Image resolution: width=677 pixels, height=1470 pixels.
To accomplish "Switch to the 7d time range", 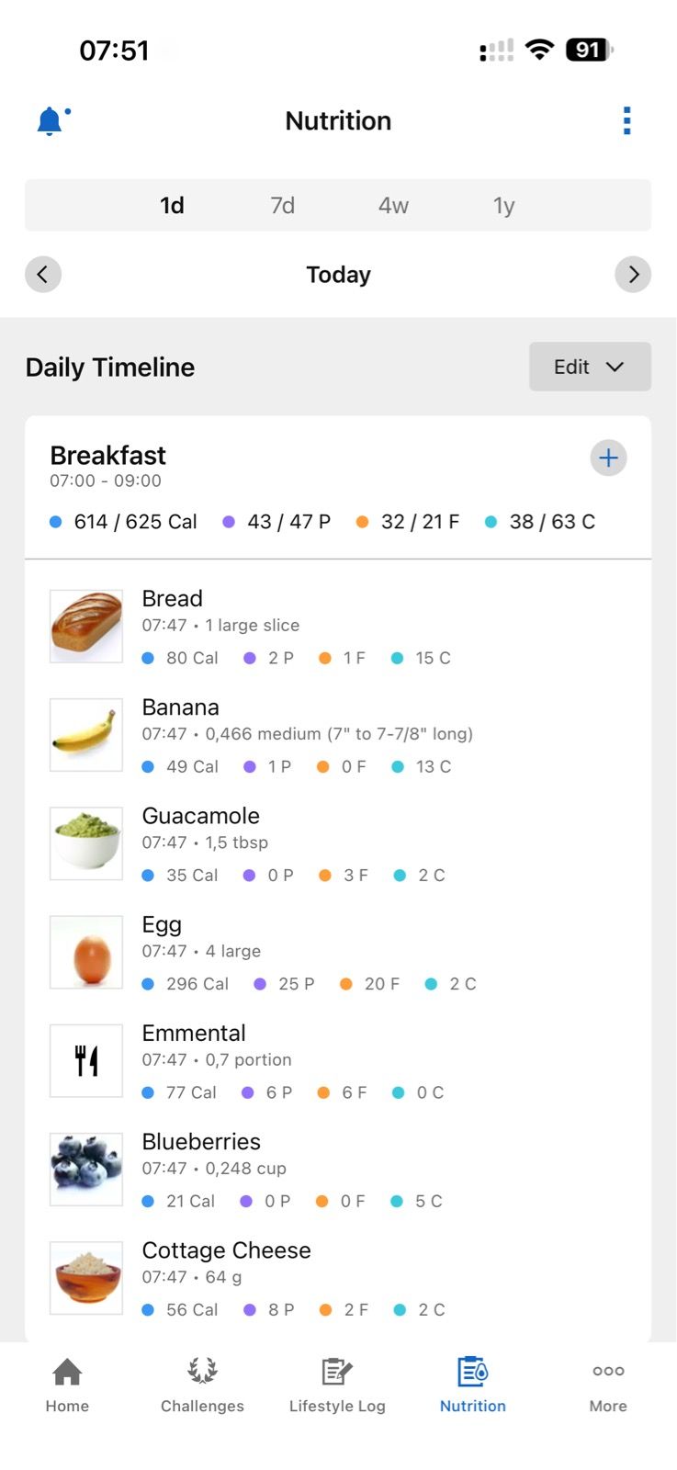I will coord(283,205).
